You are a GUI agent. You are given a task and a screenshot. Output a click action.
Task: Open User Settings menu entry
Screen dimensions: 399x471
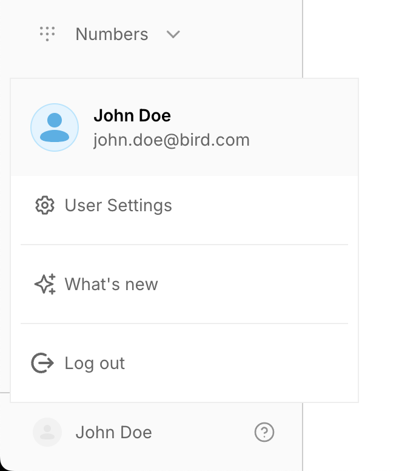(184, 206)
